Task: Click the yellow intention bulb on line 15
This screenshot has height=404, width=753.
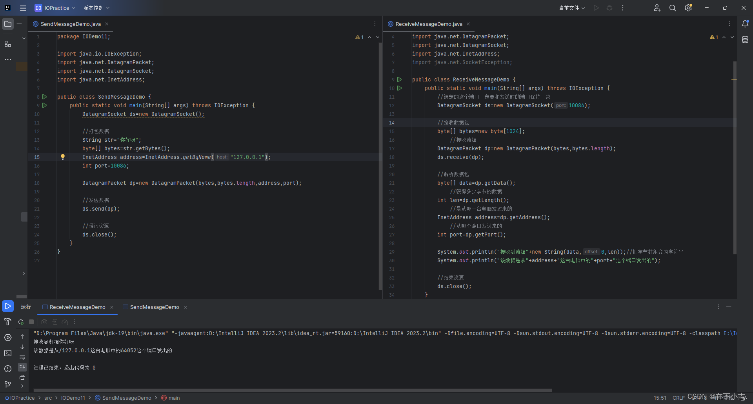Action: [x=62, y=157]
